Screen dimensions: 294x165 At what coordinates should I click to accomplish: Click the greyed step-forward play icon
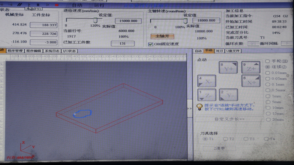[47, 5]
